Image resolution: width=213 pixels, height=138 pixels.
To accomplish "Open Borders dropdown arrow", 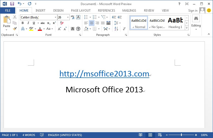I will 99,29.
